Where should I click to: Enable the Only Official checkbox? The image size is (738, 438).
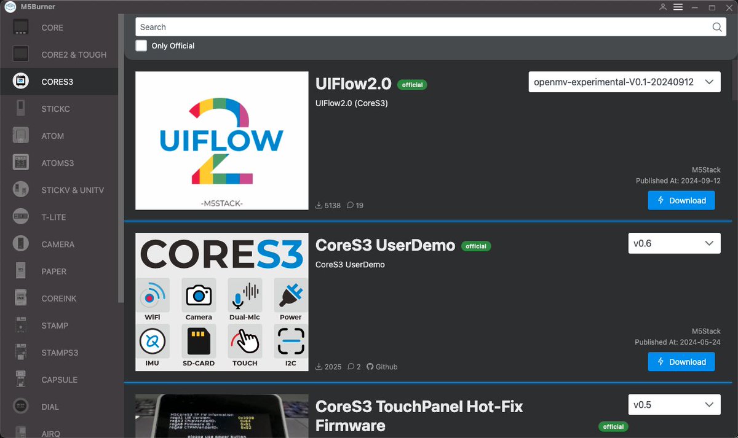tap(141, 45)
